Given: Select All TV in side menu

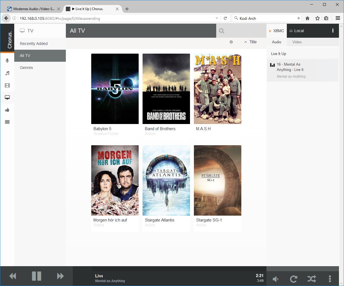Looking at the screenshot, I should (x=40, y=56).
